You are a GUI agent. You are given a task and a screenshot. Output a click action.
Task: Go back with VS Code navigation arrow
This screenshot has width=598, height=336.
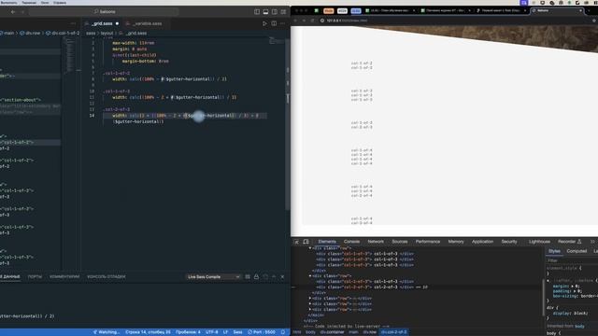[x=13, y=12]
